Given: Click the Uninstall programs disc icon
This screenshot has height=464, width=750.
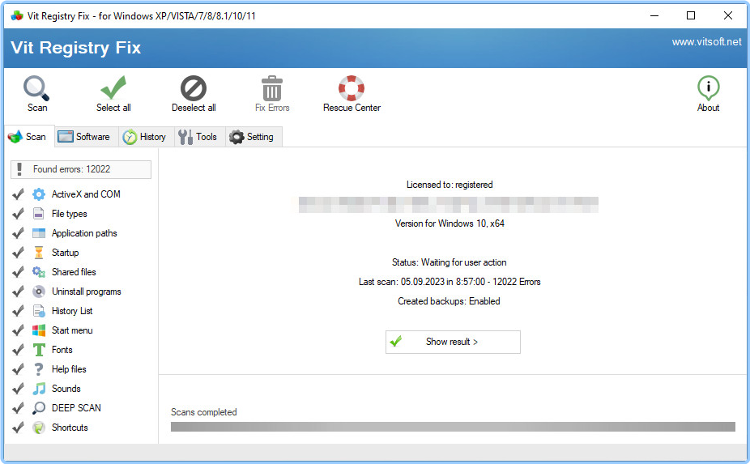Looking at the screenshot, I should (39, 292).
